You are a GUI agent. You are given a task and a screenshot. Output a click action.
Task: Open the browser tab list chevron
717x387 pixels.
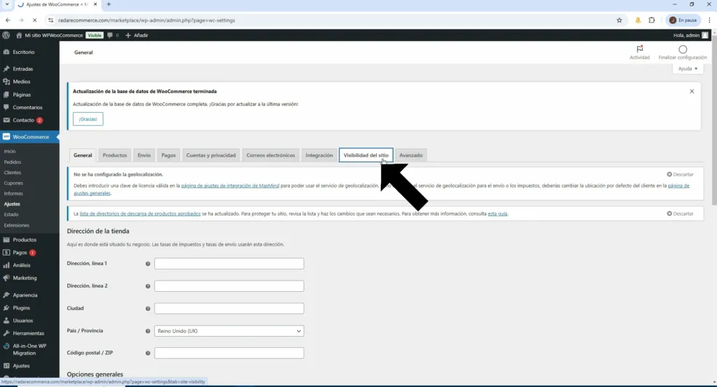pos(7,4)
